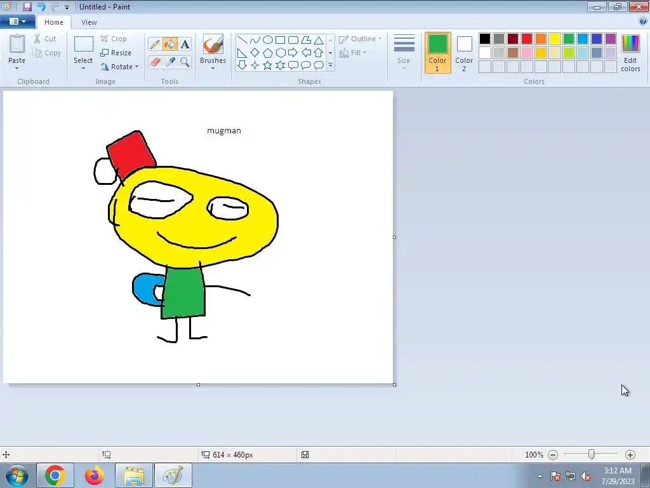Viewport: 650px width, 488px height.
Task: Pick the yellow color swatch
Action: coord(555,39)
